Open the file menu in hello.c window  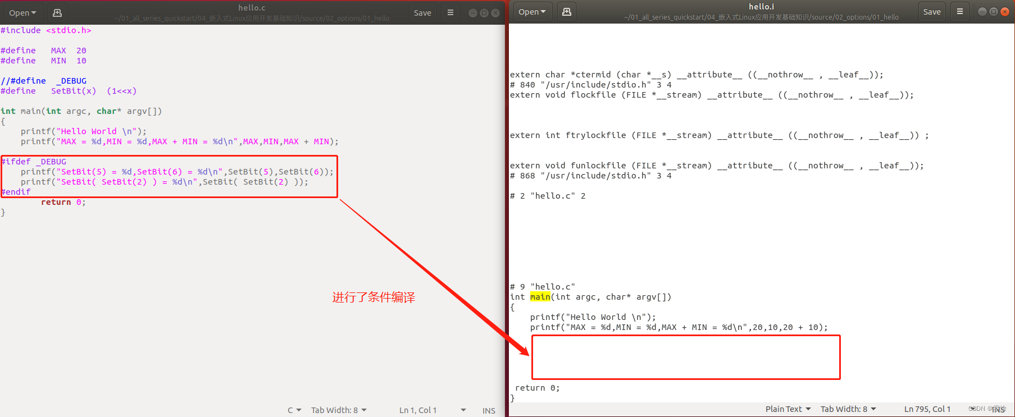click(x=22, y=12)
